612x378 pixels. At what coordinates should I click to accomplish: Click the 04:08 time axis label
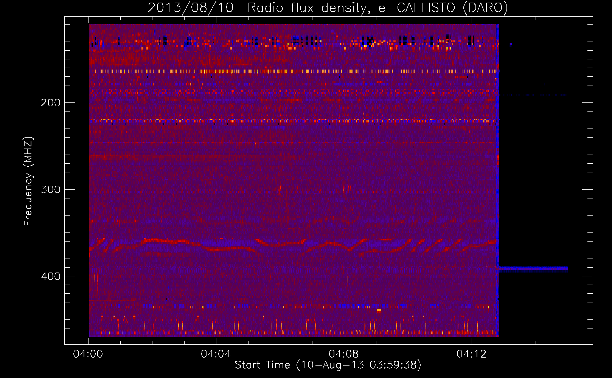344,354
